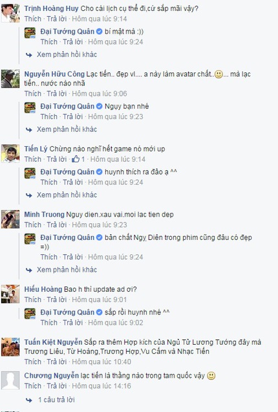Reply to Minh Truong's comment via Trả lời
278x412 pixels.
57,225
